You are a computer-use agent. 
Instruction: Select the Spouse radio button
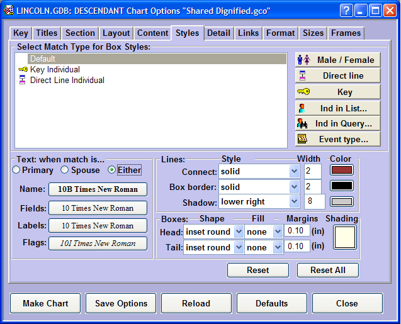[x=64, y=170]
